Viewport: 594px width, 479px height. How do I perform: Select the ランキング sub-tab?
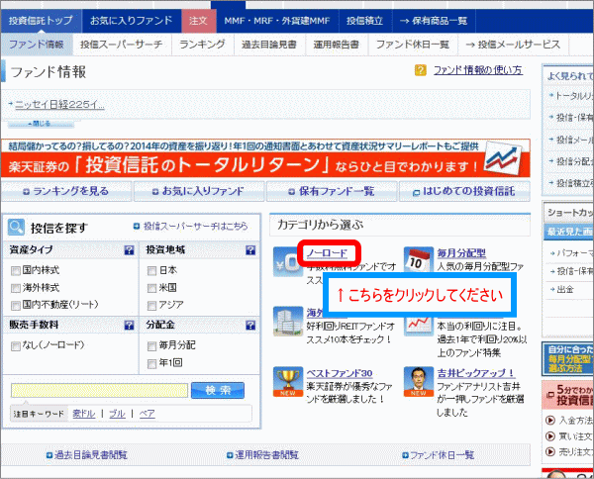click(202, 45)
